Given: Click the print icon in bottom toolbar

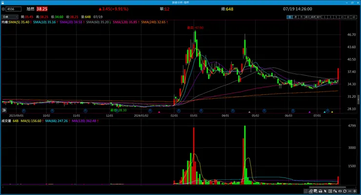Looking at the screenshot, I should pyautogui.click(x=320, y=191).
